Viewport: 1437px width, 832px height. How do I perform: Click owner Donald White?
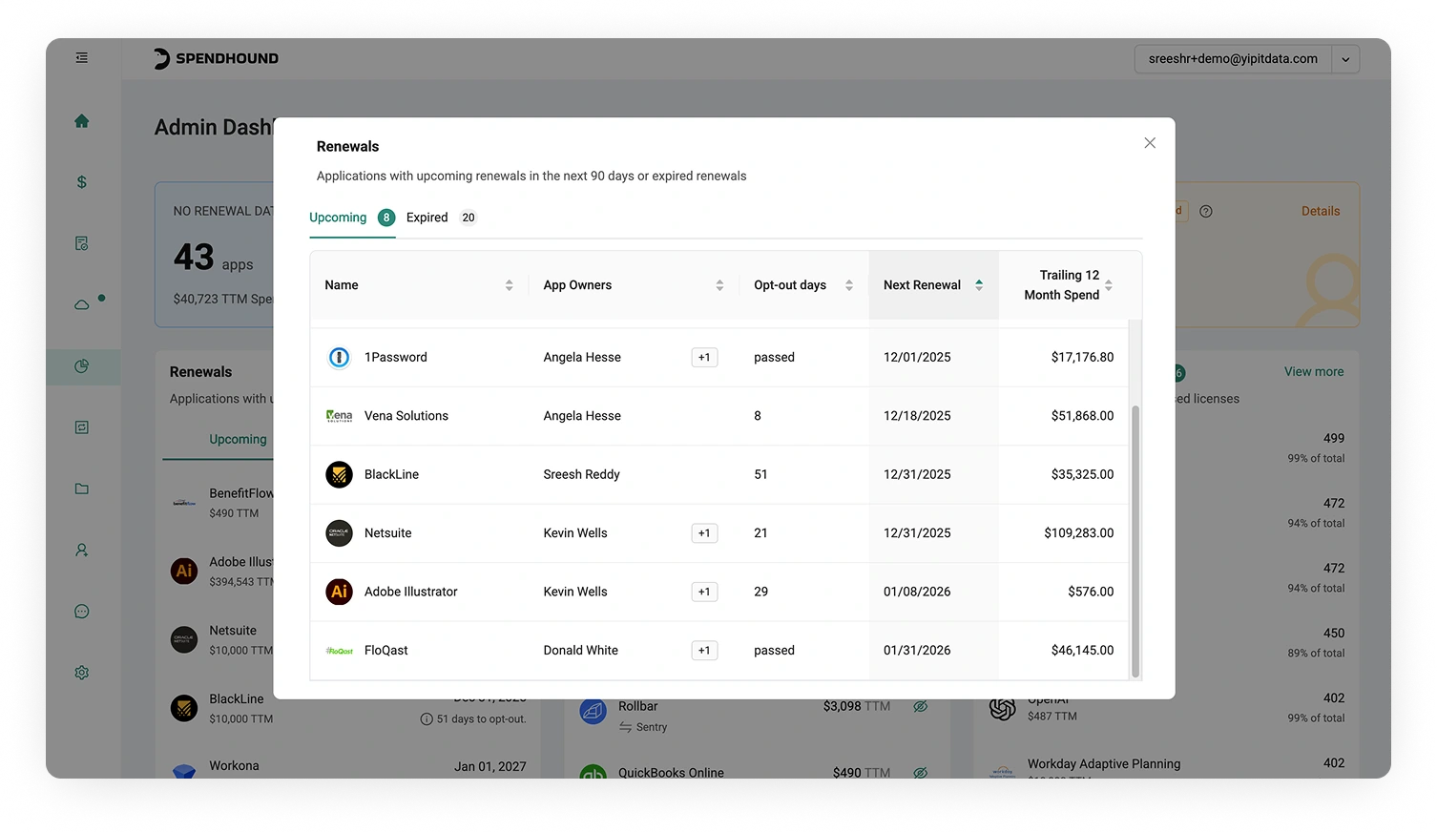[581, 651]
